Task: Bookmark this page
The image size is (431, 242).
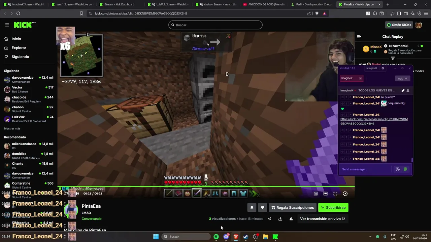Action: point(81,13)
